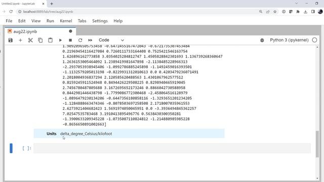Image resolution: width=324 pixels, height=182 pixels.
Task: Open the Edit menu
Action: 22,21
